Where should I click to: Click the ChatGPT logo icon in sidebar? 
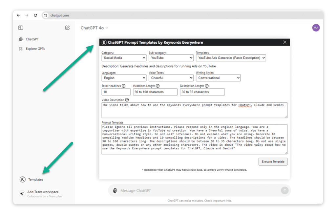(21, 39)
